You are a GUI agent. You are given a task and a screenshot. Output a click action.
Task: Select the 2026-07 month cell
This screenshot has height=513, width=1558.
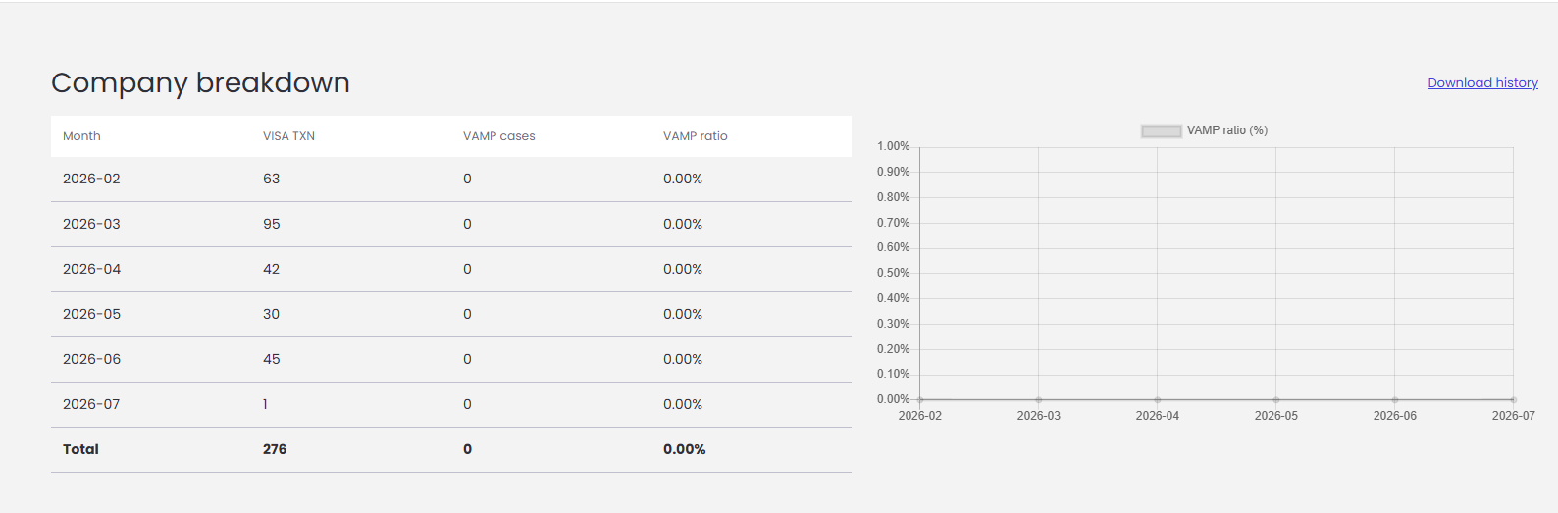coord(91,404)
